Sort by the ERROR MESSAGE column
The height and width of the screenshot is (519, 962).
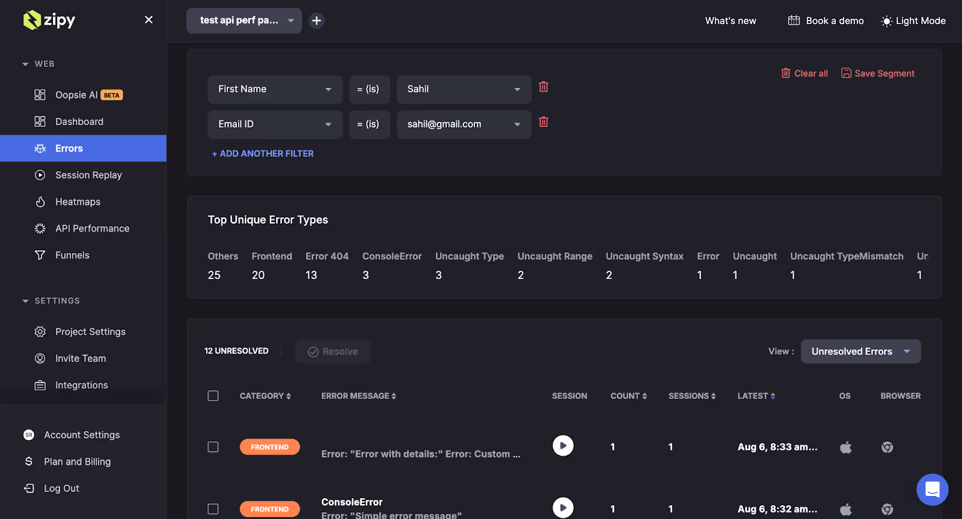click(358, 396)
